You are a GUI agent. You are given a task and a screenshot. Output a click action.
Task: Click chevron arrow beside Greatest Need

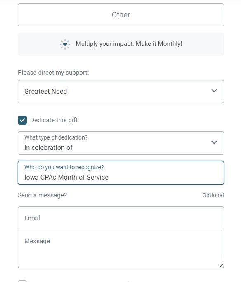[214, 91]
